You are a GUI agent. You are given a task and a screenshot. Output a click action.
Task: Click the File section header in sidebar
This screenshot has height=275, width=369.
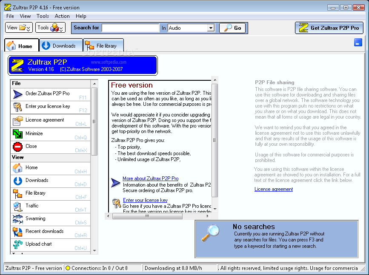coord(50,83)
